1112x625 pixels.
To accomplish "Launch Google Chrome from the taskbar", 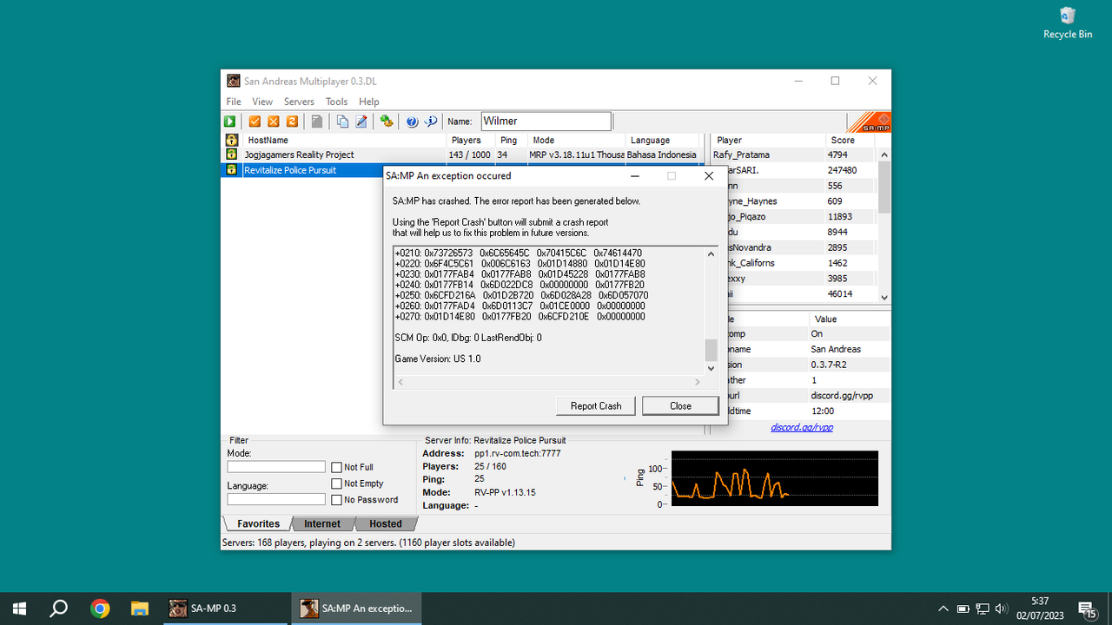I will (100, 609).
